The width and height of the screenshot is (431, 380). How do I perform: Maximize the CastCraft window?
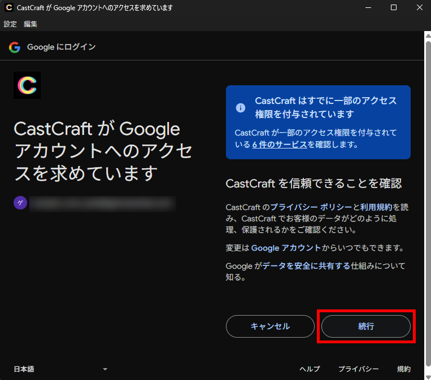[394, 7]
